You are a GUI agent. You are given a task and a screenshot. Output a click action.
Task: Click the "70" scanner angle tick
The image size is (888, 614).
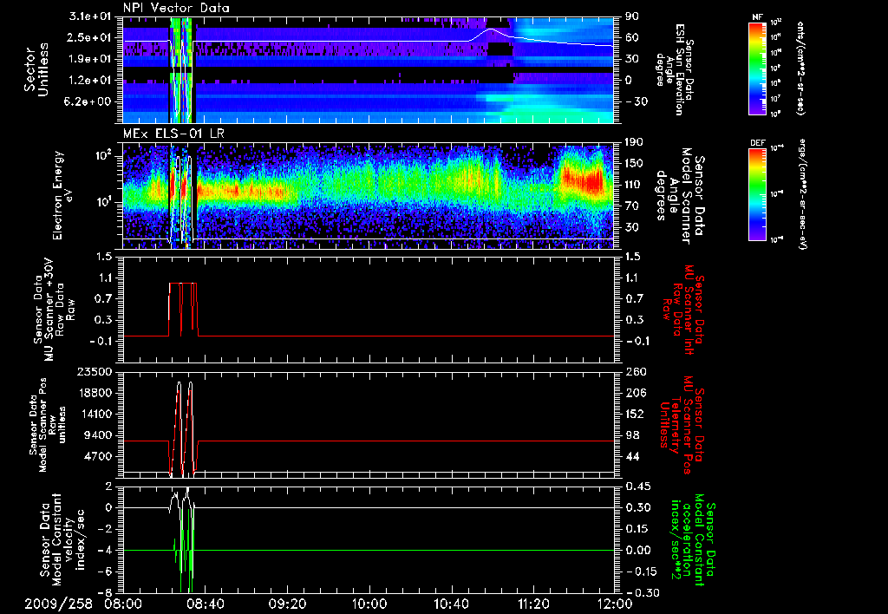[x=631, y=206]
